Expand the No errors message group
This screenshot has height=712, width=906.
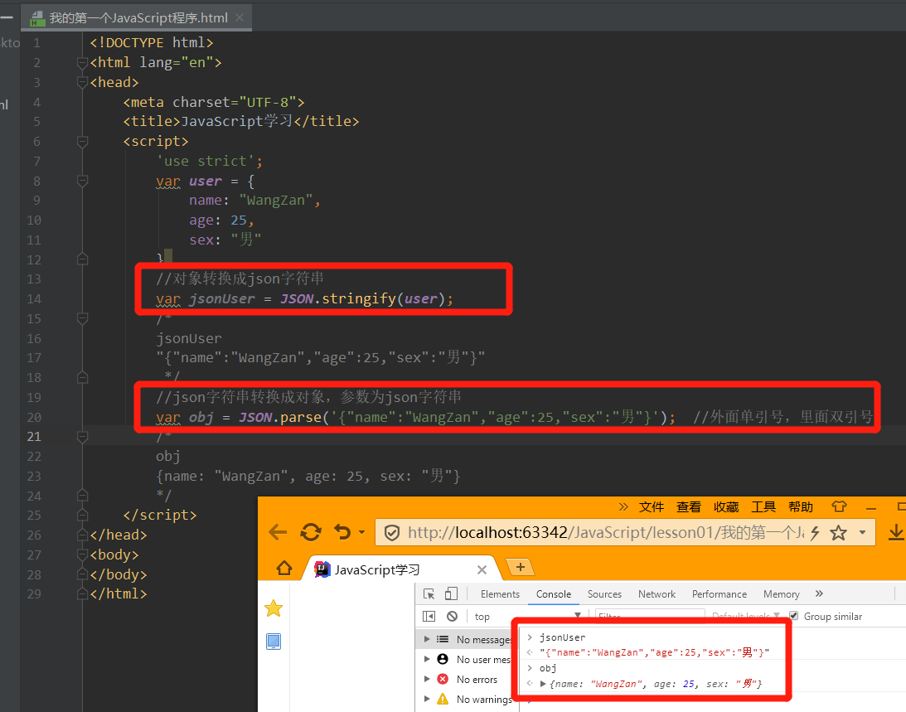(427, 680)
